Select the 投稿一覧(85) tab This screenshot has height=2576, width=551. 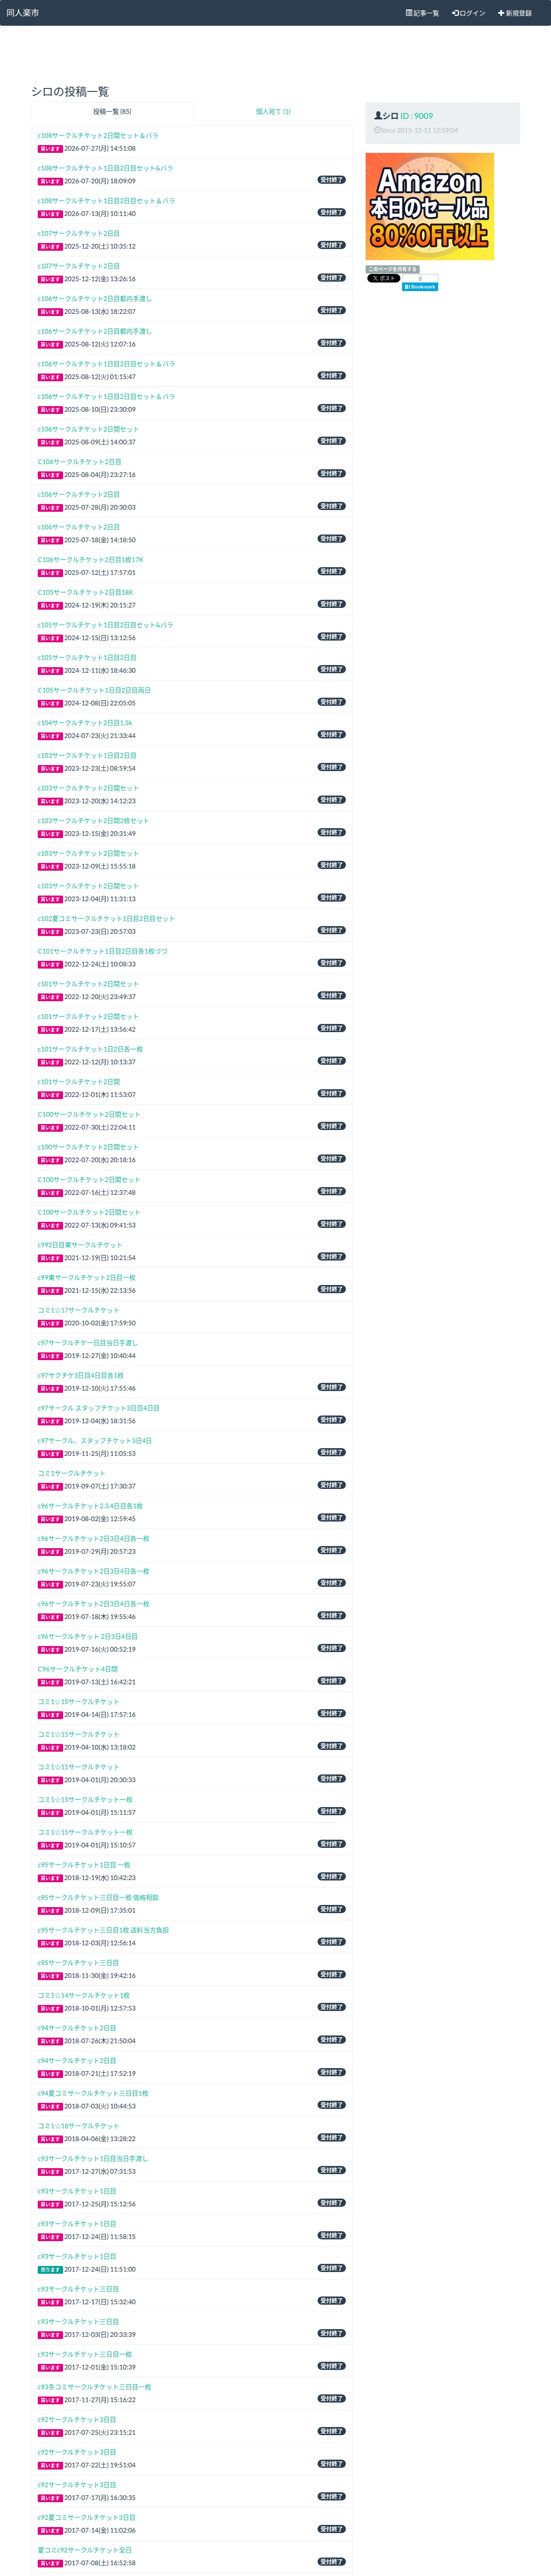tap(112, 112)
